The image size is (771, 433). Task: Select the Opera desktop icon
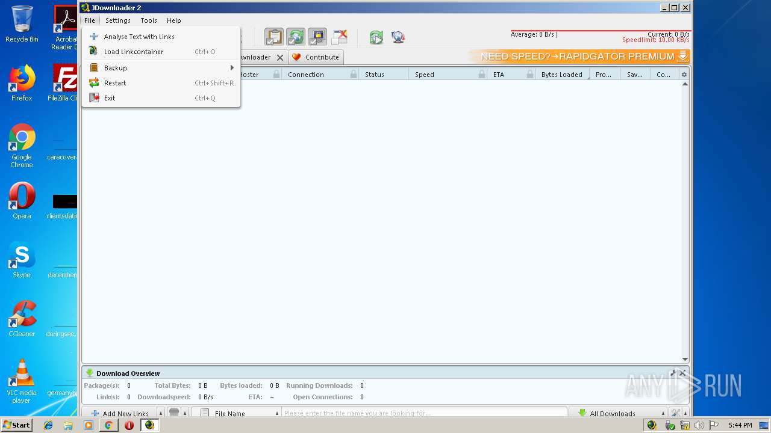pos(22,201)
